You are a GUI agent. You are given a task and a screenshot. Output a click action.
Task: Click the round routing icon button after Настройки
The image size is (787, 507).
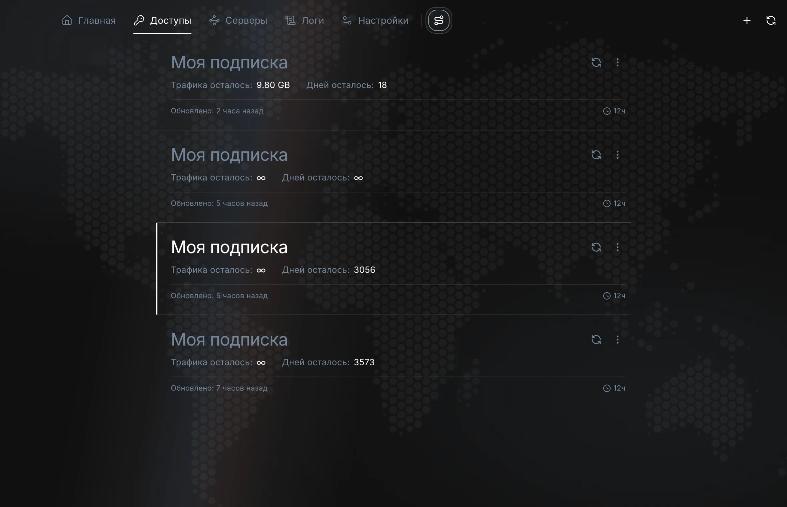click(439, 20)
